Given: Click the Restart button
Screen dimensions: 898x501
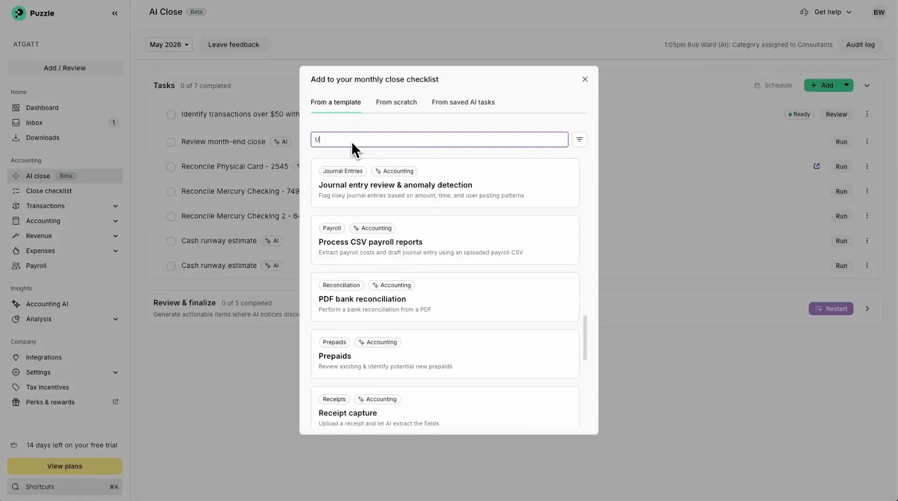Looking at the screenshot, I should (831, 309).
